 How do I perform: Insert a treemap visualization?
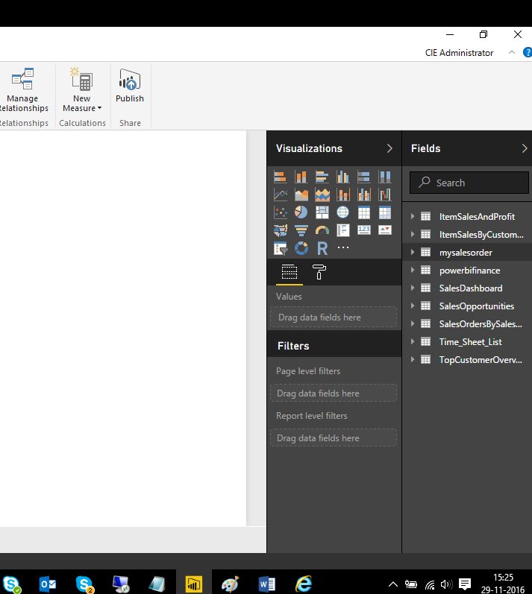(x=322, y=212)
